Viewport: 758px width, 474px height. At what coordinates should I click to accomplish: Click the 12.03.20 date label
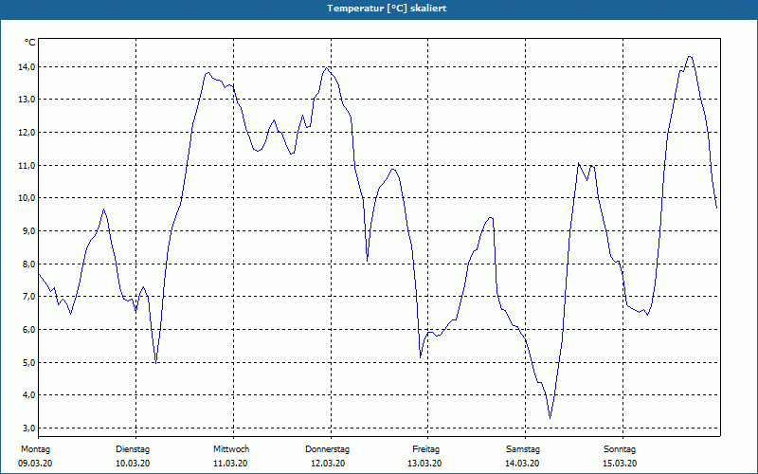(x=328, y=464)
